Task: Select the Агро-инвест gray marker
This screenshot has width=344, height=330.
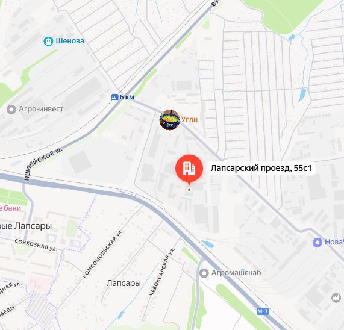Action: point(11,109)
